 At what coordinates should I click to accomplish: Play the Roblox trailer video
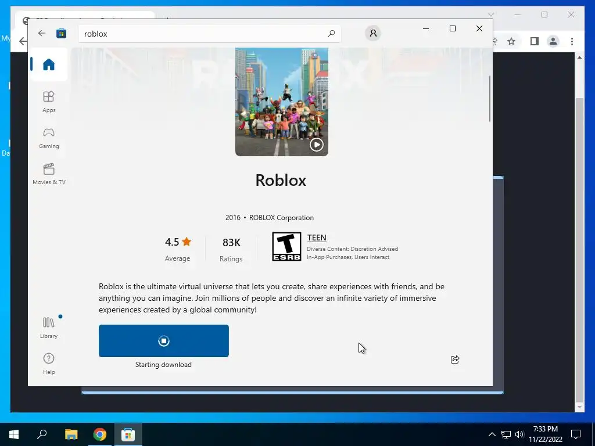[x=317, y=145]
